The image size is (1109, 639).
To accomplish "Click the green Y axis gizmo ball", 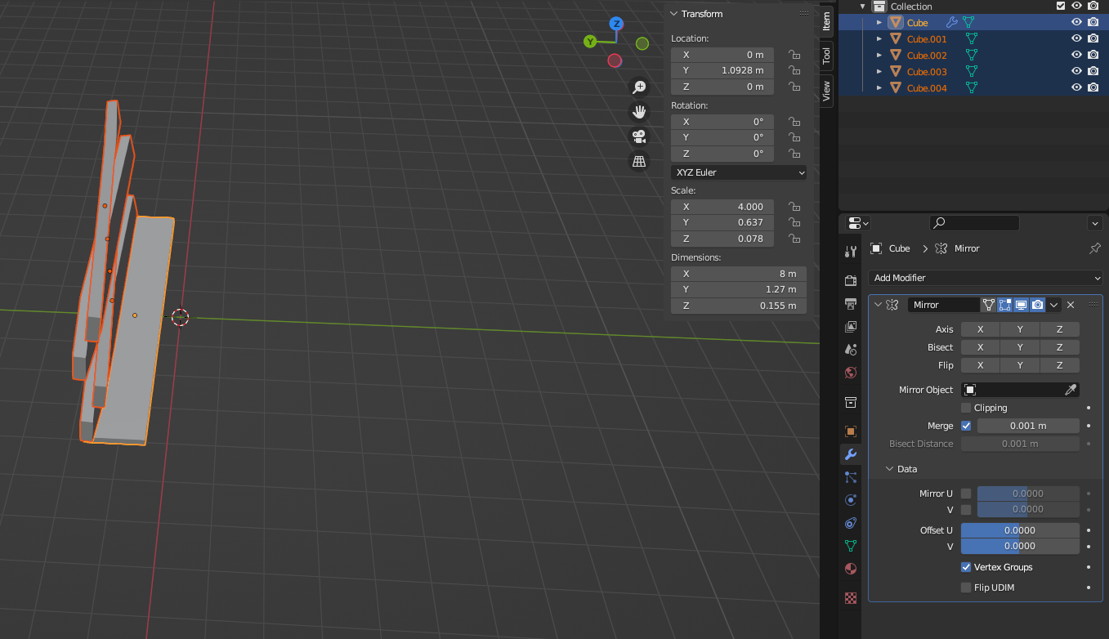I will pos(590,41).
